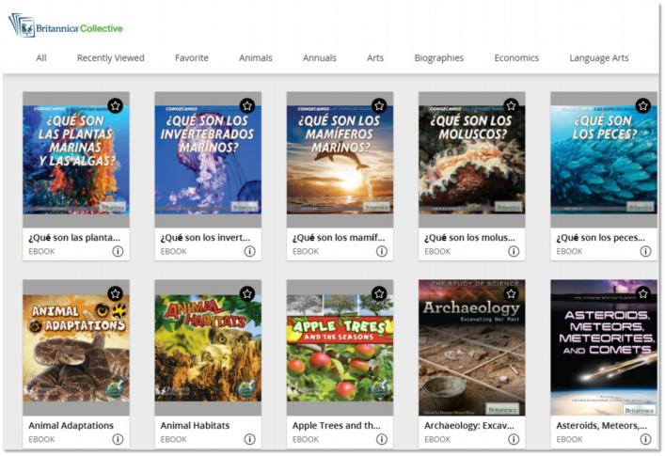This screenshot has width=665, height=456.
Task: Open the Biographies category
Action: click(438, 58)
